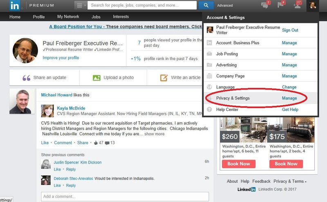Screen dimensions: 327x202
Task: Book Now the $175 listing
Action: pyautogui.click(x=286, y=164)
